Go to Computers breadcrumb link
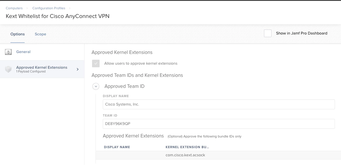This screenshot has width=341, height=165. coord(14,8)
